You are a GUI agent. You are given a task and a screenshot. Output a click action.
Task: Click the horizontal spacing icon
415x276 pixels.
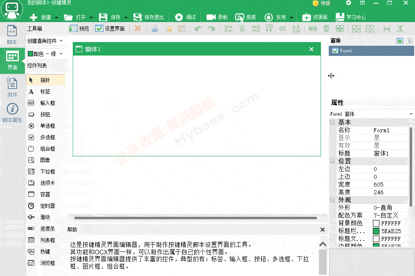pyautogui.click(x=387, y=29)
